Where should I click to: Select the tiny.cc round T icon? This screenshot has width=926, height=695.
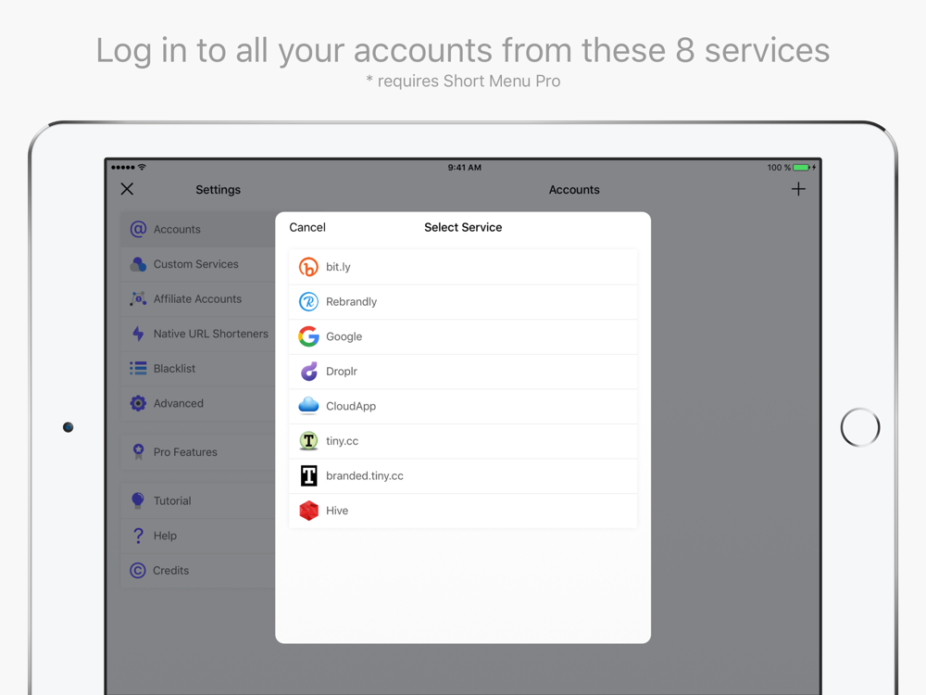click(x=308, y=441)
